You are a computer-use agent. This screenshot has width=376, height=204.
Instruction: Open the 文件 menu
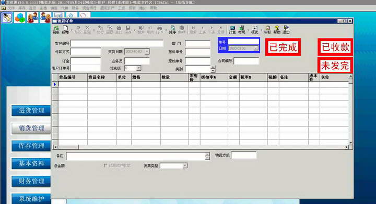[x=11, y=8]
